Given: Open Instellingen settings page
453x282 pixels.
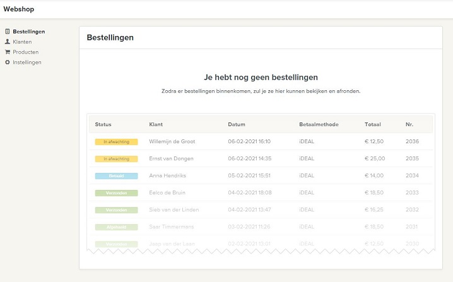Looking at the screenshot, I should [x=27, y=62].
